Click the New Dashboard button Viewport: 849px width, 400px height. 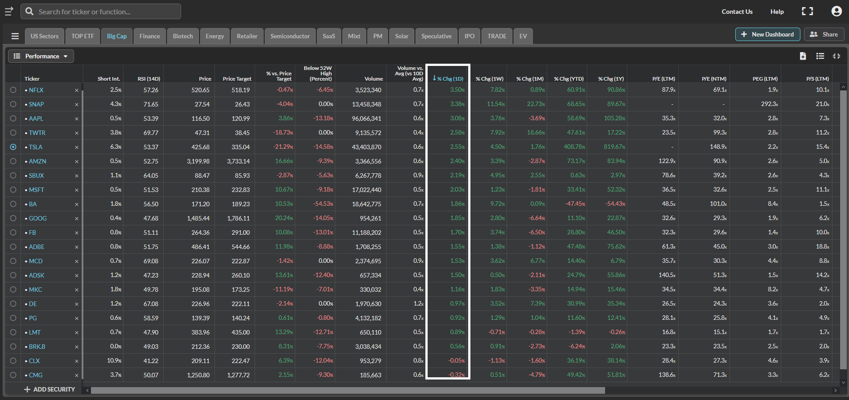767,34
